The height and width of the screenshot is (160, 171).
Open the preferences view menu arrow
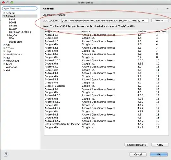[x=168, y=9]
